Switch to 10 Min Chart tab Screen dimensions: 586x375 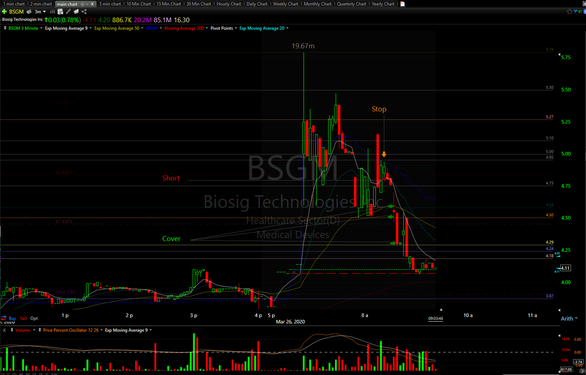[139, 4]
